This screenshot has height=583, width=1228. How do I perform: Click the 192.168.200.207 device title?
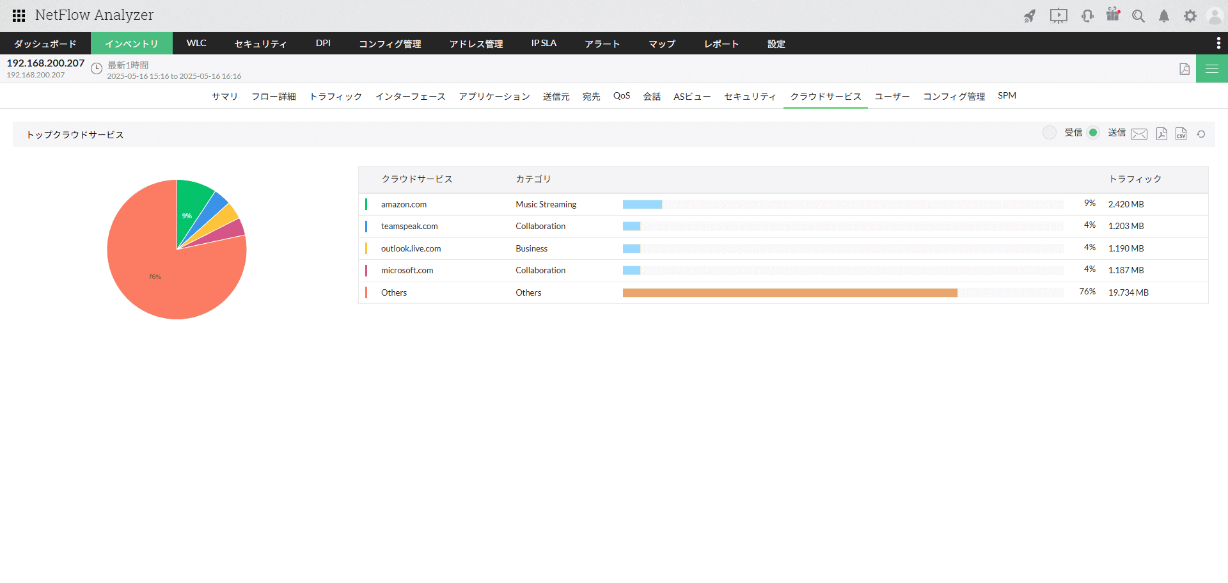pyautogui.click(x=45, y=63)
